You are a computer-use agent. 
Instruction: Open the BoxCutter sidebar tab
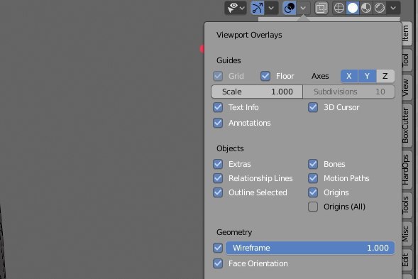(406, 126)
